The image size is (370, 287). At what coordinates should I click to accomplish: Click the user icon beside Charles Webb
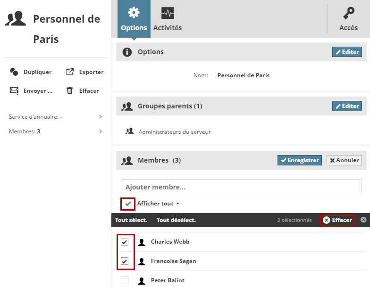[142, 242]
